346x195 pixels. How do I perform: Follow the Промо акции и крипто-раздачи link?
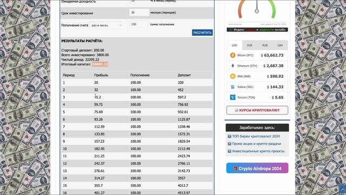click(256, 144)
